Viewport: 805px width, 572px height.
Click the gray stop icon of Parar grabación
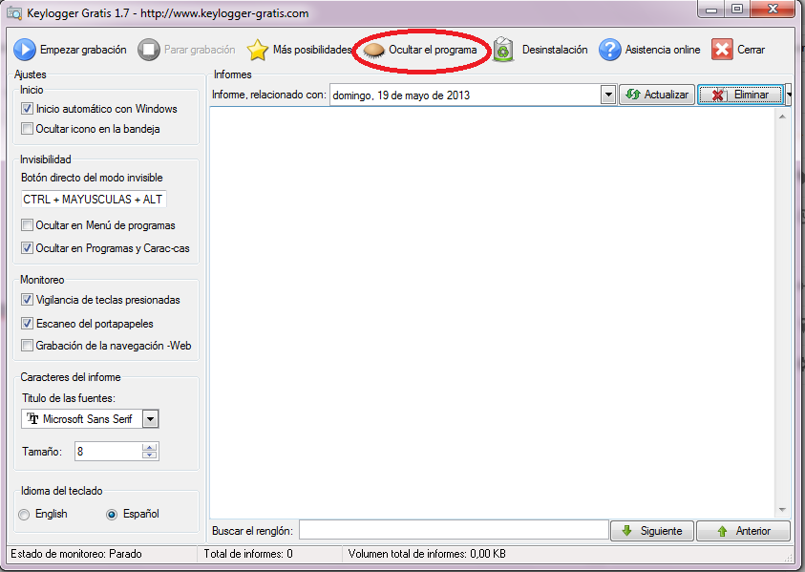pyautogui.click(x=149, y=50)
